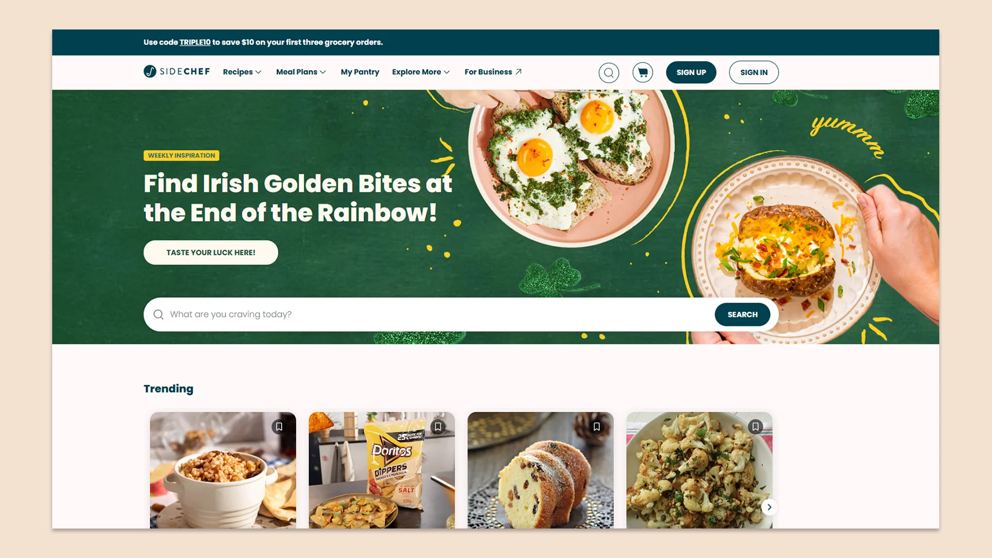Bookmark the roasted cauliflower recipe

pyautogui.click(x=755, y=427)
